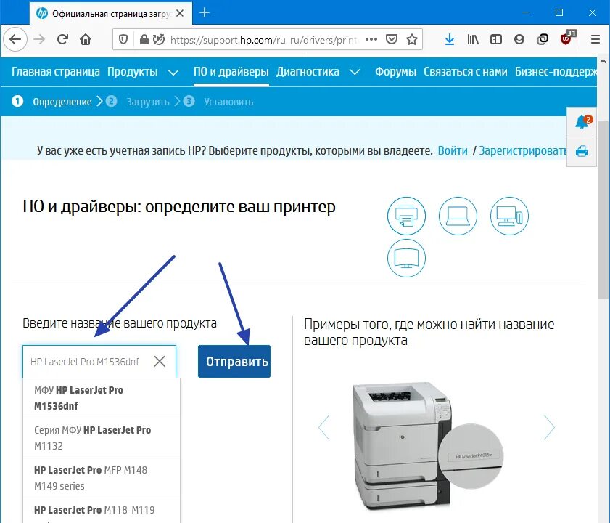Open the Firefox downloads arrow
610x523 pixels.
[450, 39]
